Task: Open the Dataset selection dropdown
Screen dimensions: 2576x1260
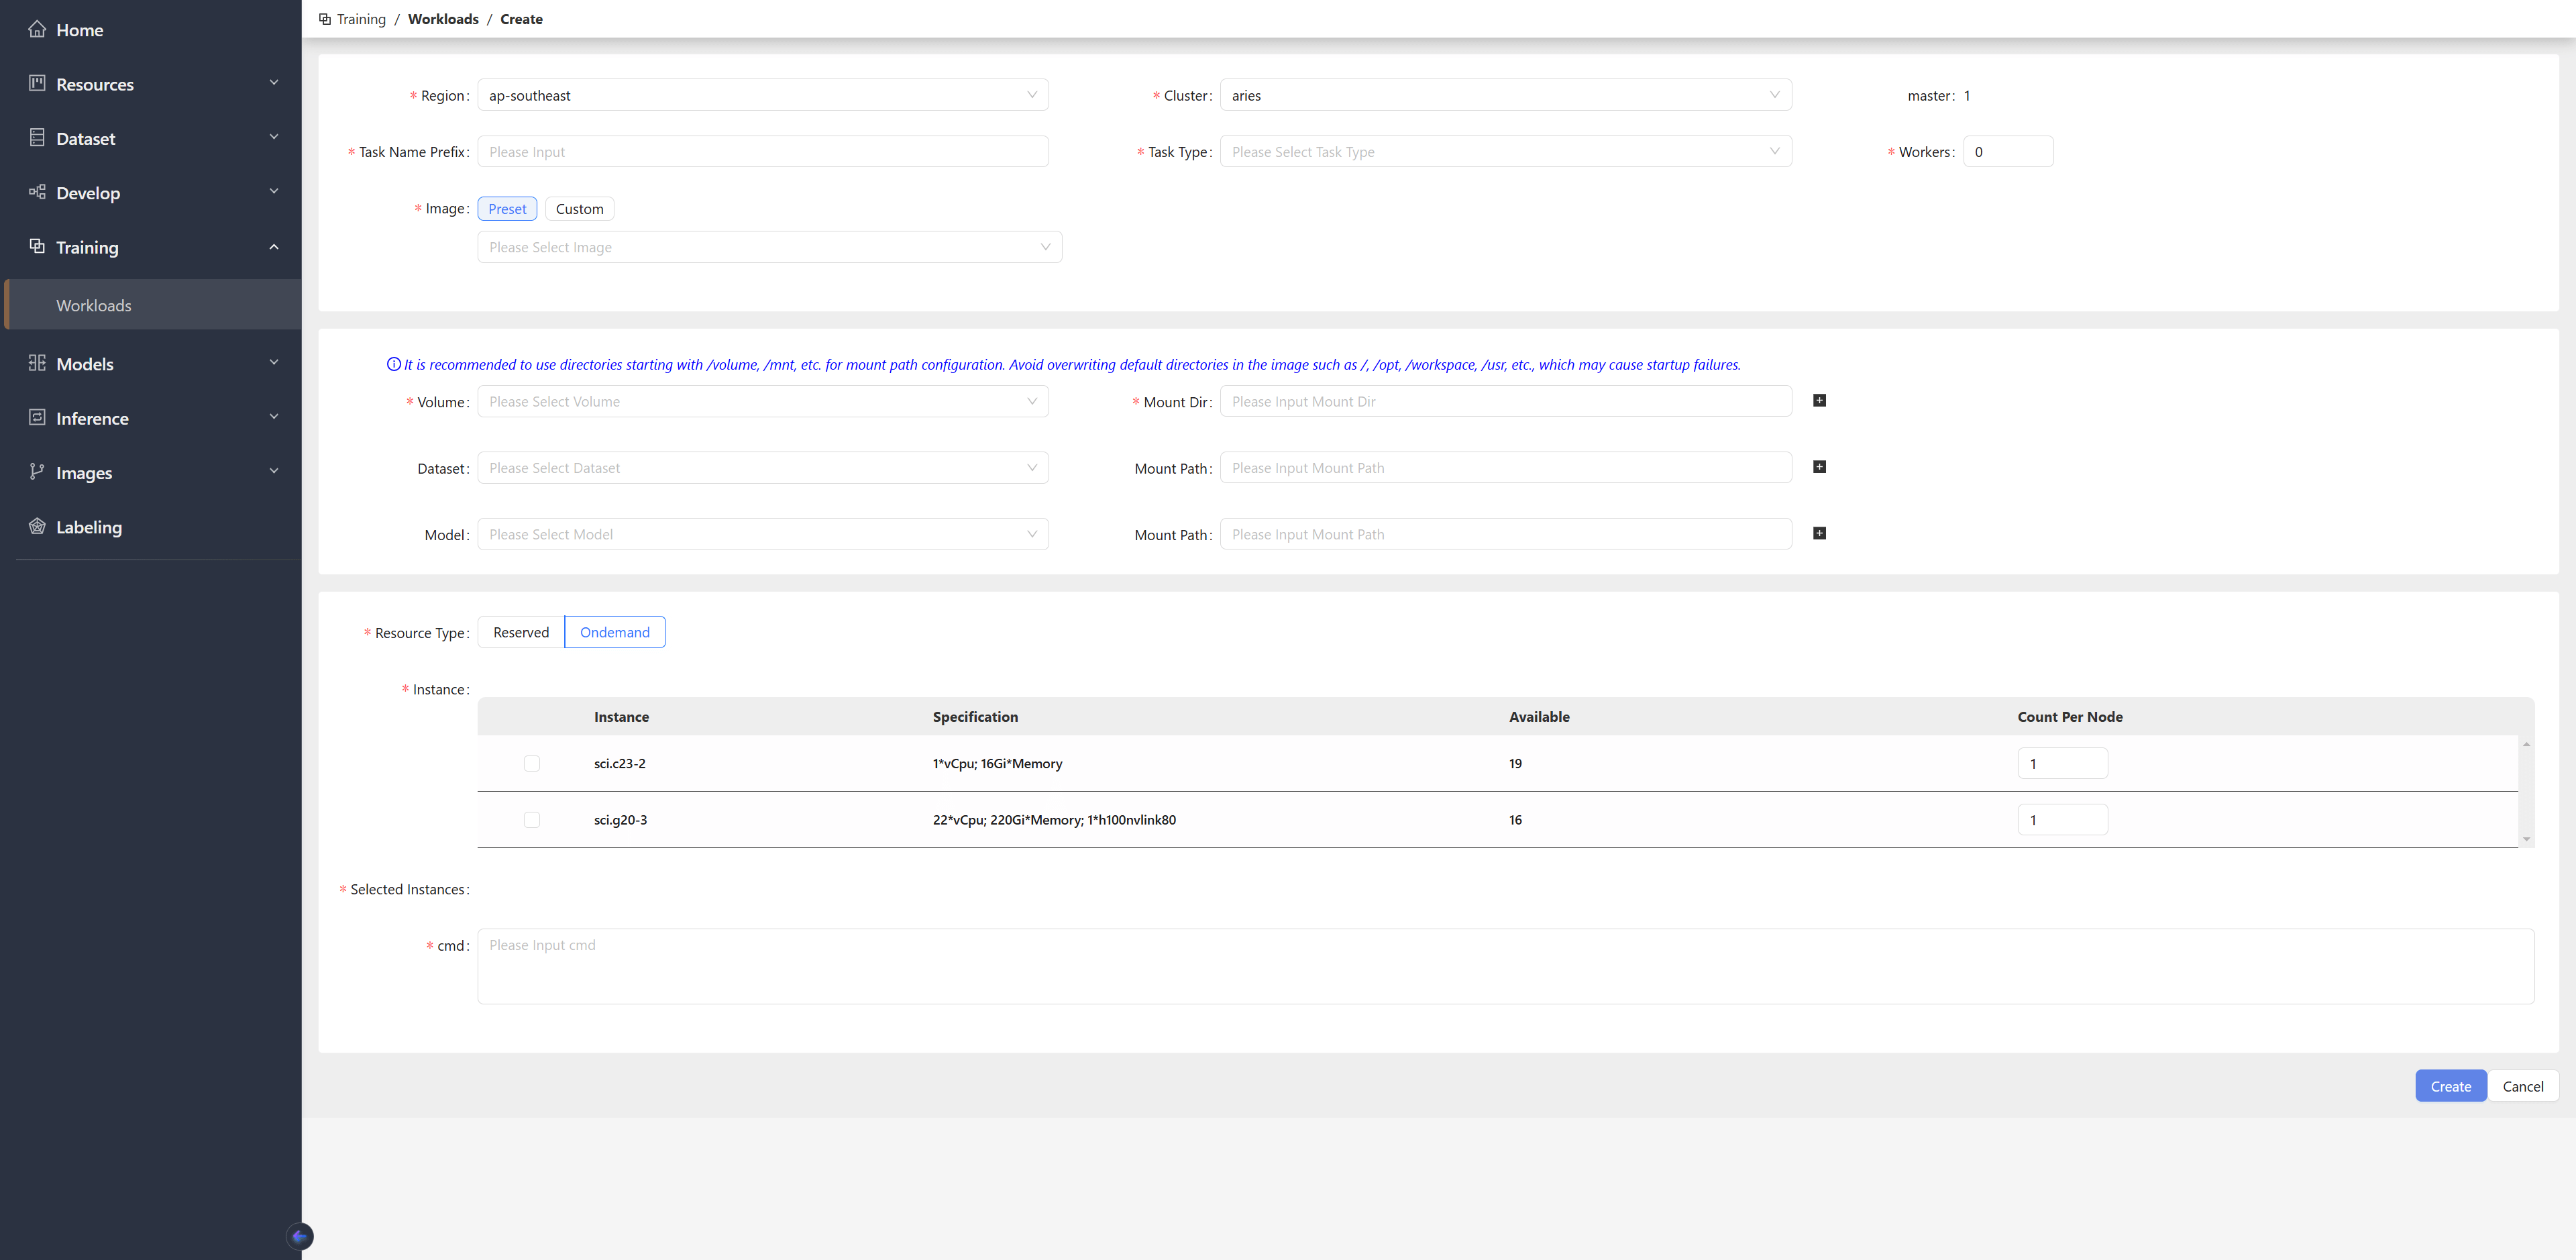Action: point(763,468)
